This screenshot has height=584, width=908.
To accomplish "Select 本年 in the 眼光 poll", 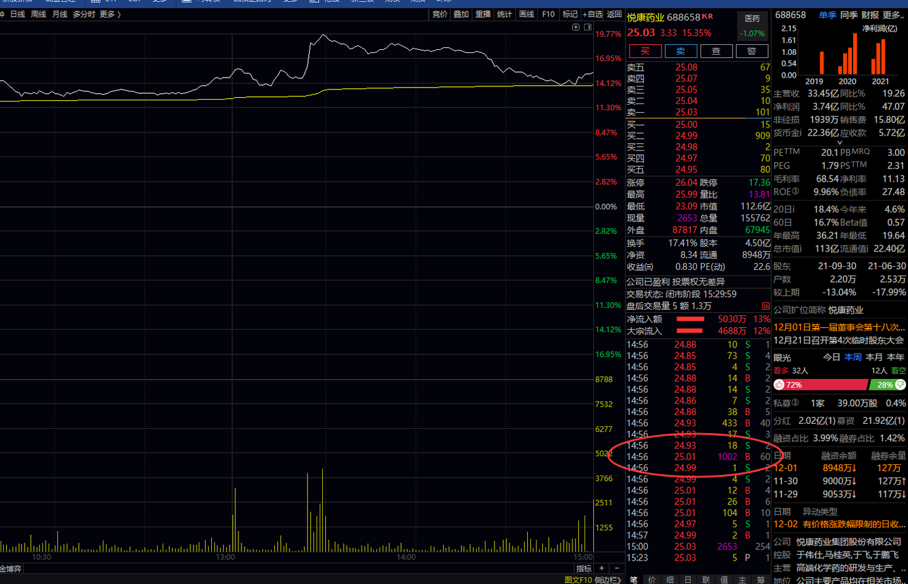I will (895, 357).
